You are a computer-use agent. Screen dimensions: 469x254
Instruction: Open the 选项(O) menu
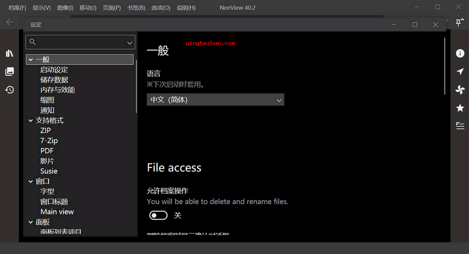(x=161, y=8)
